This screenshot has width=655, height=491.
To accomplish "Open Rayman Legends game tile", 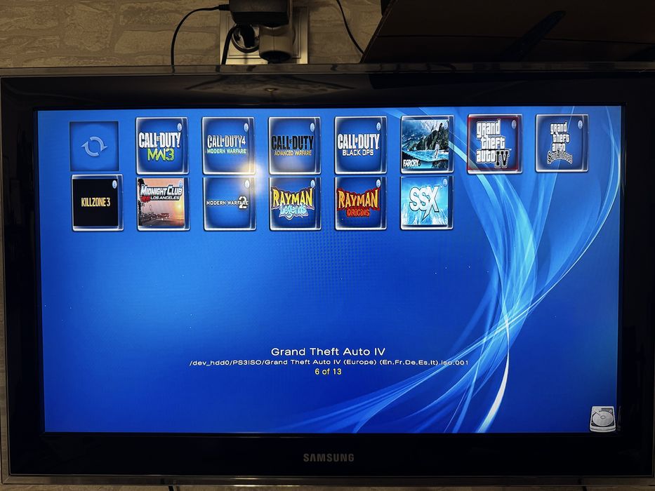I will 295,203.
